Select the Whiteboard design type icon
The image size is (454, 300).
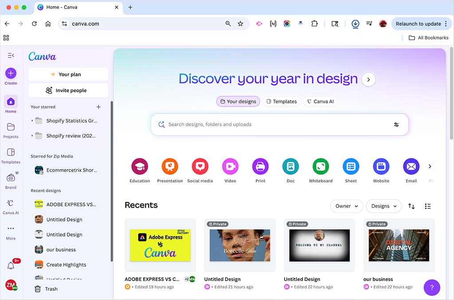pos(321,167)
